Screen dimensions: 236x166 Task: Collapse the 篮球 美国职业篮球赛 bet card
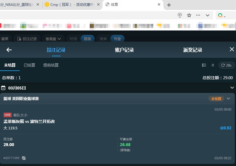228,99
